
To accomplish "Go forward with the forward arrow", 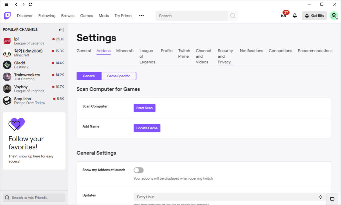I will click(x=24, y=4).
